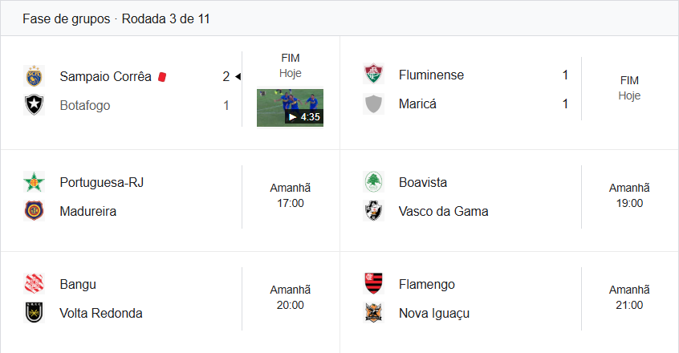Click the Bangu team crest
The width and height of the screenshot is (679, 353).
pos(34,284)
